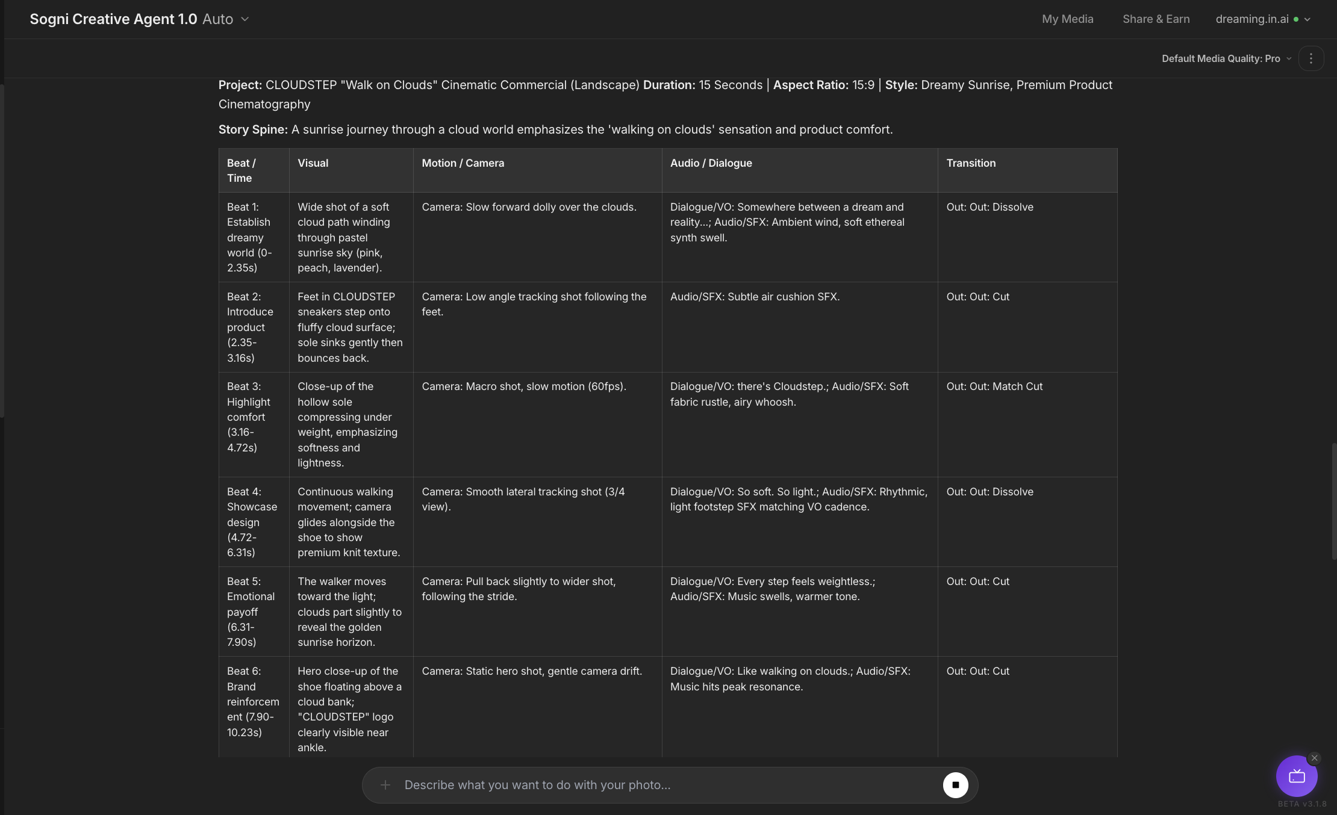Click 'Camera: Smooth lateral tracking shot' cell

coord(537,522)
